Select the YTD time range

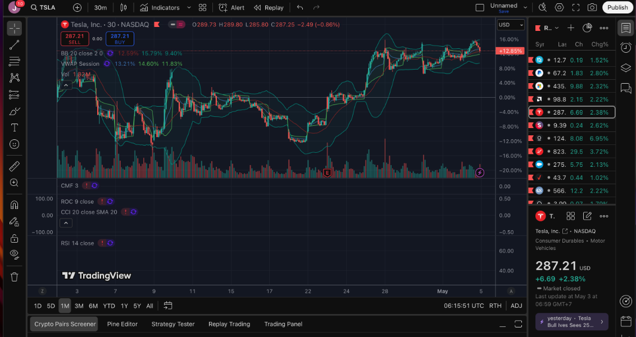pyautogui.click(x=108, y=306)
